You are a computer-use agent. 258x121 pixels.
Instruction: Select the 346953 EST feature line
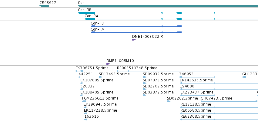197,77
